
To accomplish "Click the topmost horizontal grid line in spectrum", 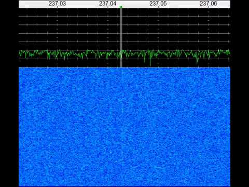I will click(x=125, y=16).
